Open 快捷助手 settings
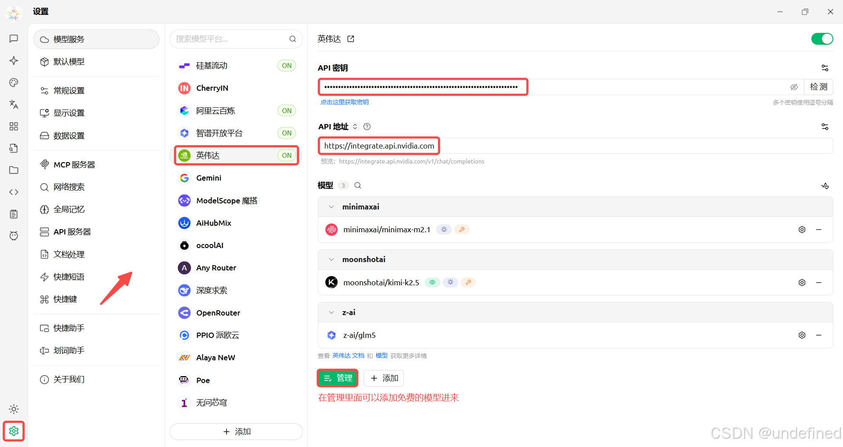 coord(96,328)
